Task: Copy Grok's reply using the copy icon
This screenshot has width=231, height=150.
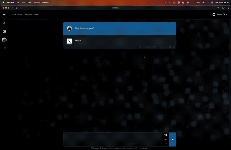Action: pyautogui.click(x=161, y=47)
